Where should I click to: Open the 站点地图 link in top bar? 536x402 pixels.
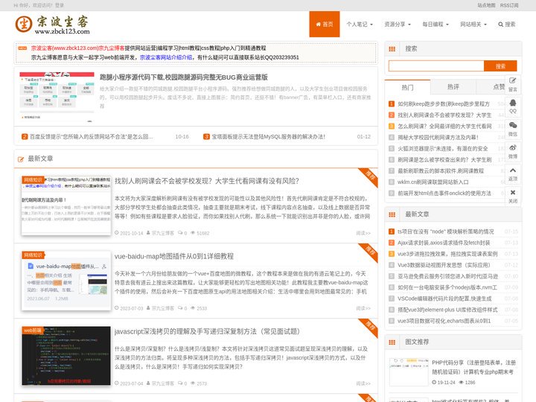coord(486,5)
